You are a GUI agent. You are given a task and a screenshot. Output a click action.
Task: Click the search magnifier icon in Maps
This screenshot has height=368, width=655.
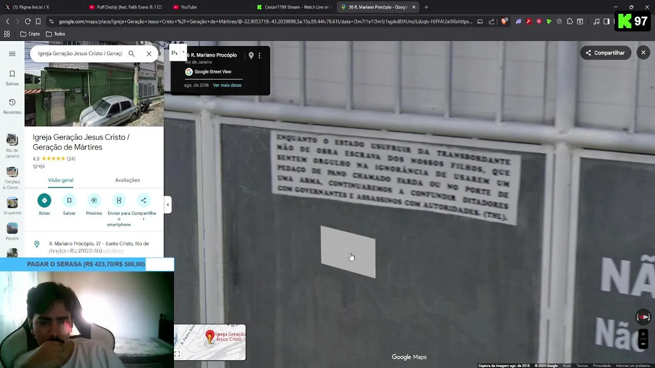(x=132, y=54)
